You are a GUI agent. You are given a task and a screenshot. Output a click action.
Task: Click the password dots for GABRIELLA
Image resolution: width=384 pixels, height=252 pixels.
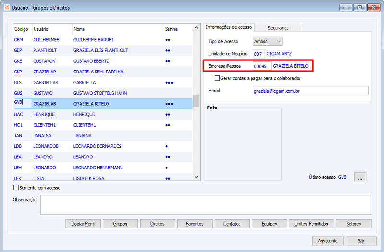169,83
